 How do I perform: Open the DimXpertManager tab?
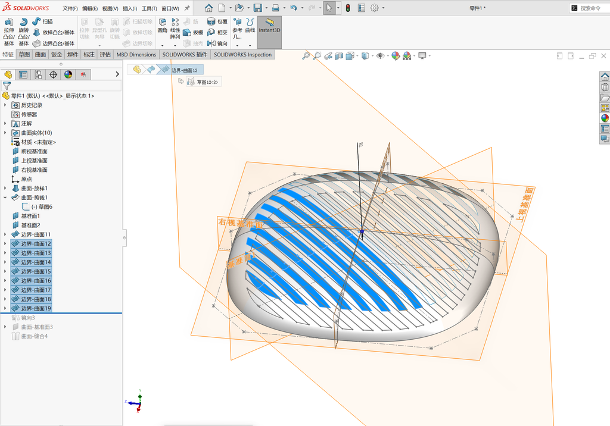pyautogui.click(x=53, y=74)
